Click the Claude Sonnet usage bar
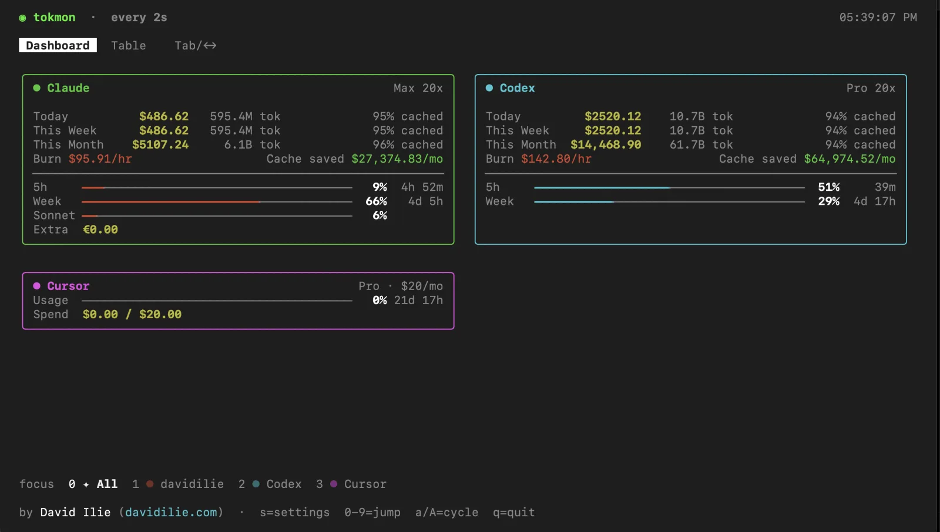This screenshot has width=940, height=532. [217, 216]
